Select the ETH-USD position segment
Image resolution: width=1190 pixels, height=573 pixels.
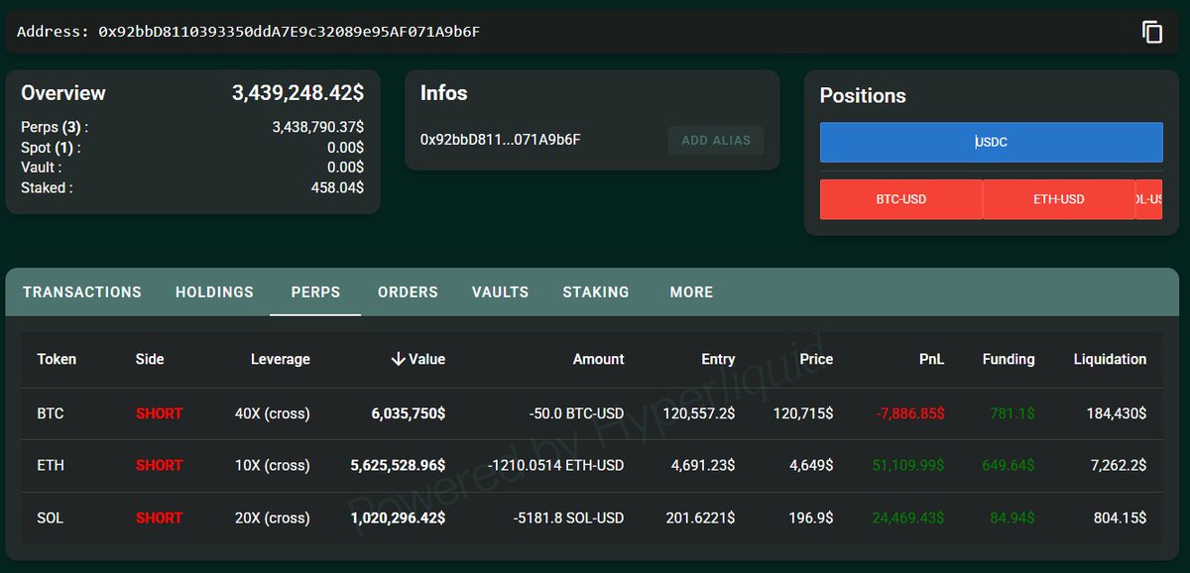(x=1059, y=199)
